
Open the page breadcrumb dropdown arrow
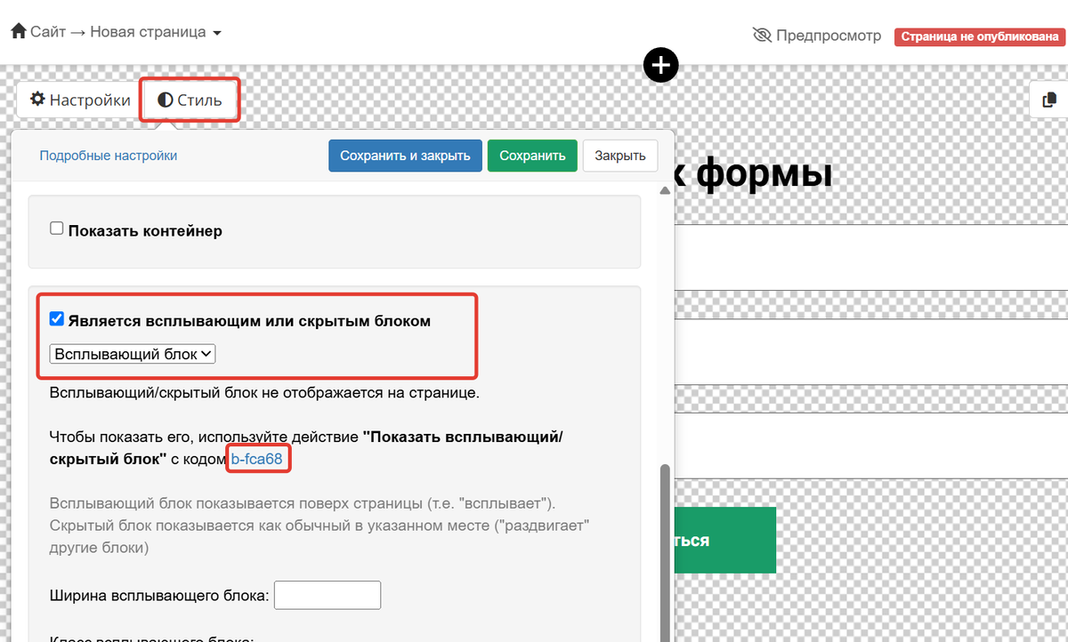coord(216,33)
